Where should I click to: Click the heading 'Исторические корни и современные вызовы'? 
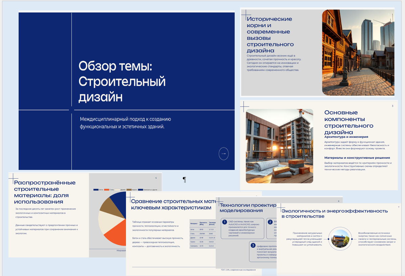pyautogui.click(x=270, y=35)
